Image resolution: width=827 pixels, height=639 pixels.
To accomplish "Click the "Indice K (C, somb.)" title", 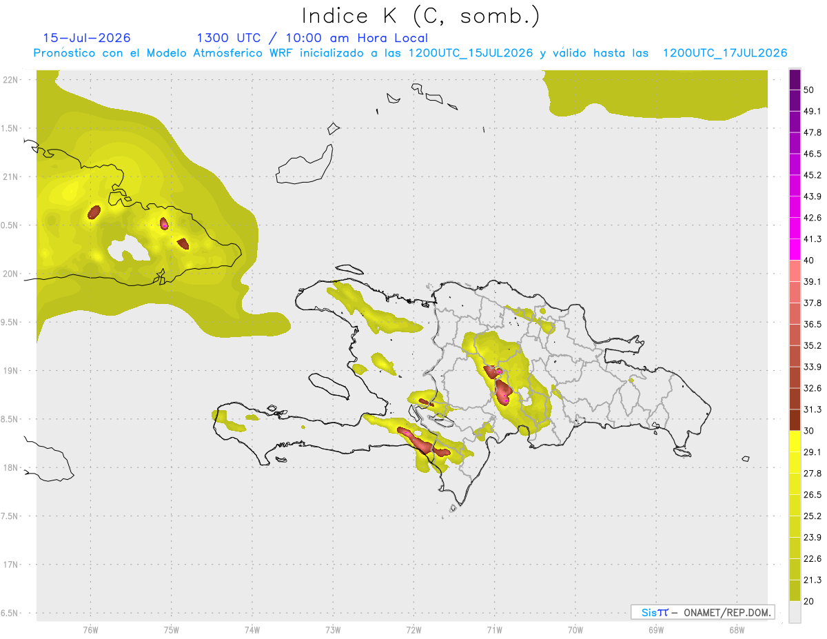I will [x=421, y=16].
